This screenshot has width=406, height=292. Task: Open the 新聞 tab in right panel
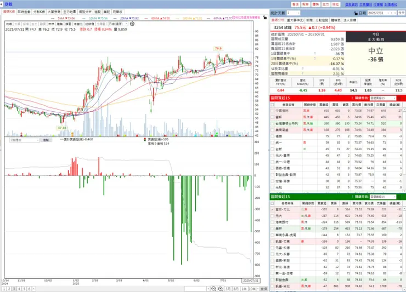[x=309, y=20]
